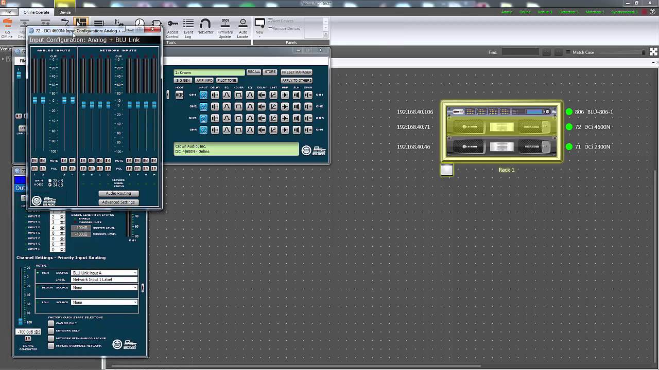Open the CH1 Input block in DCi panel
The height and width of the screenshot is (370, 659).
(203, 95)
